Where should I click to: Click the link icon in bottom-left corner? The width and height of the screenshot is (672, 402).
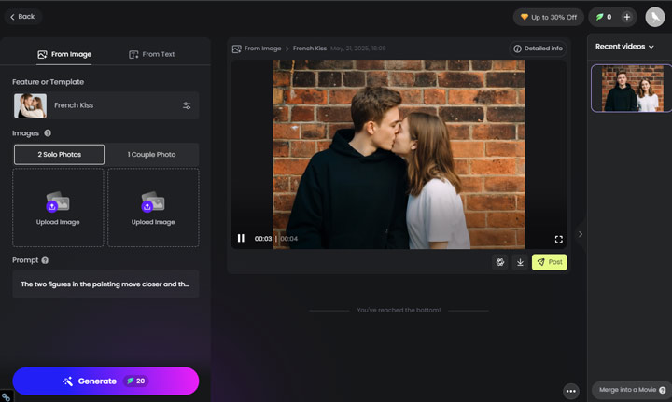6,396
